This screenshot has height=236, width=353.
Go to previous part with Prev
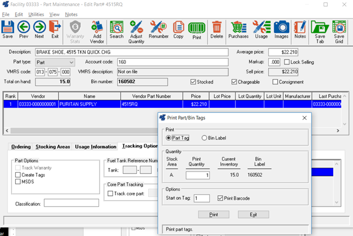24,29
